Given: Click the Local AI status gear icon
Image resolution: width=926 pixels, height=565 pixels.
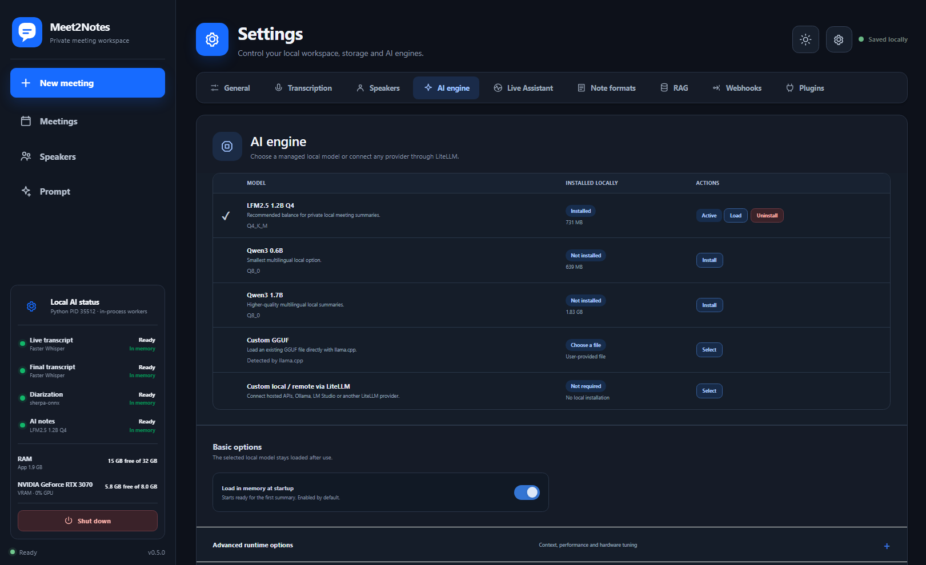Looking at the screenshot, I should [31, 306].
